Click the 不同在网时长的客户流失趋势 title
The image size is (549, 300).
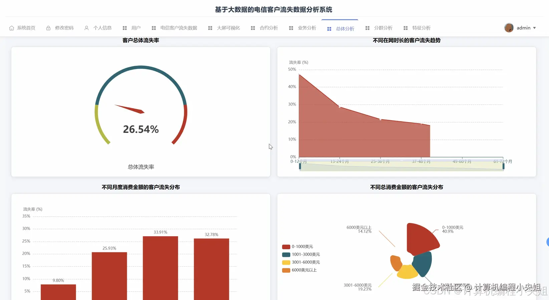(x=406, y=40)
